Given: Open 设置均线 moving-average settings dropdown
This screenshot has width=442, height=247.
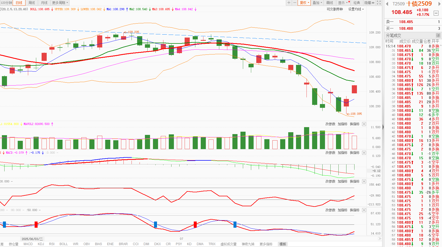Looking at the screenshot, I should pyautogui.click(x=356, y=9).
